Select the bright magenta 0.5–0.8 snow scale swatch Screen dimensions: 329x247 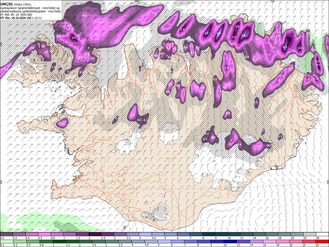(44, 234)
